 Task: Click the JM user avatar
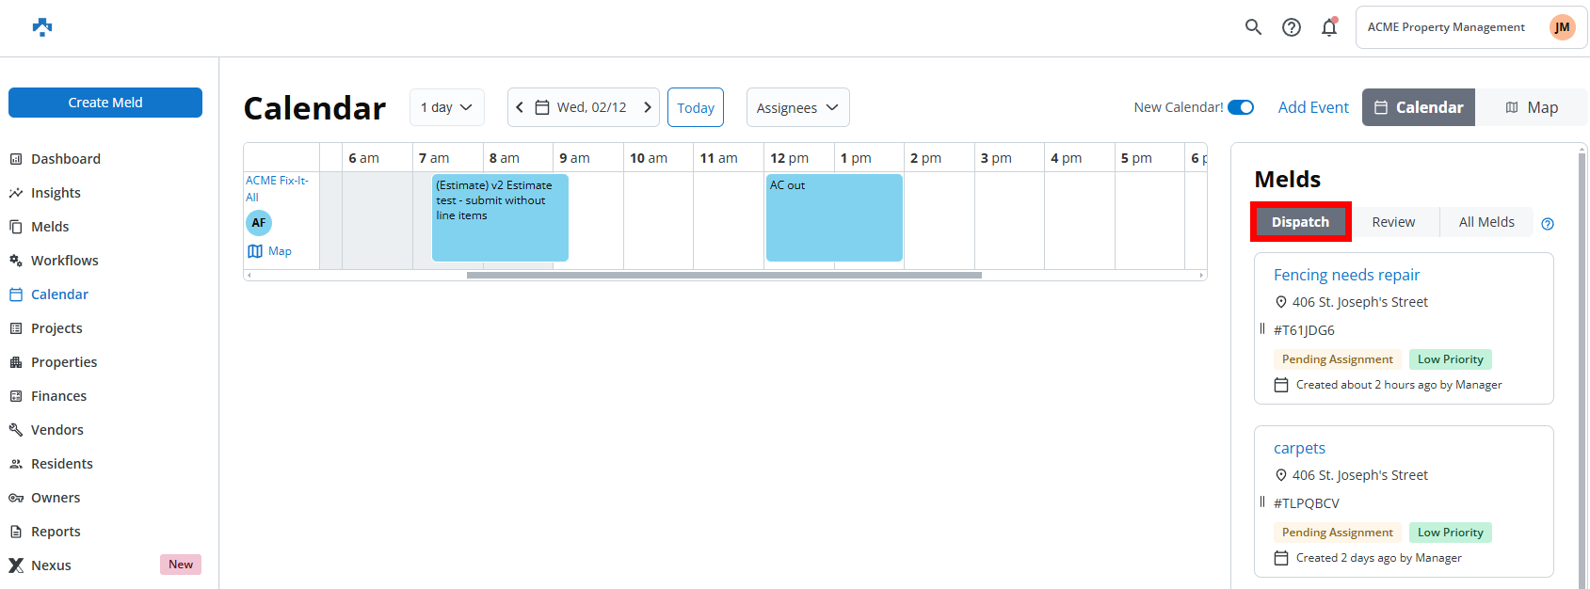(x=1562, y=27)
